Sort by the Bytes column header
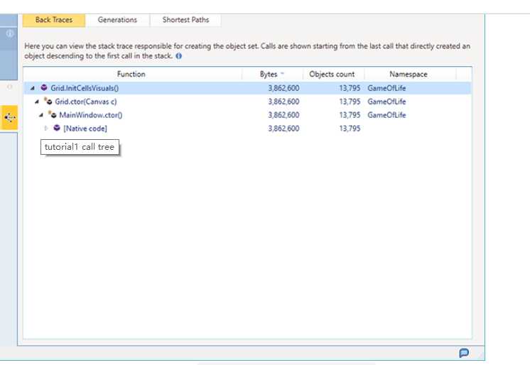The height and width of the screenshot is (365, 530). 272,74
